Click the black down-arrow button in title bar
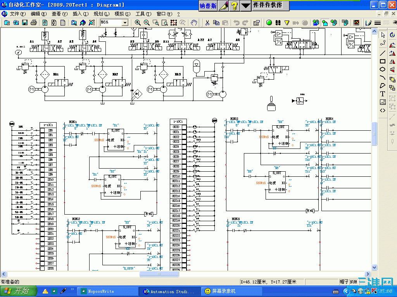Screen dimensions: 397x297 (x=245, y=5)
